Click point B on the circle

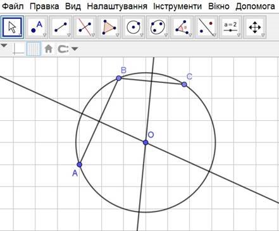click(119, 78)
